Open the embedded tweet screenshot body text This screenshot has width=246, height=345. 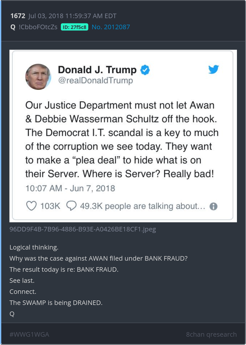122,140
